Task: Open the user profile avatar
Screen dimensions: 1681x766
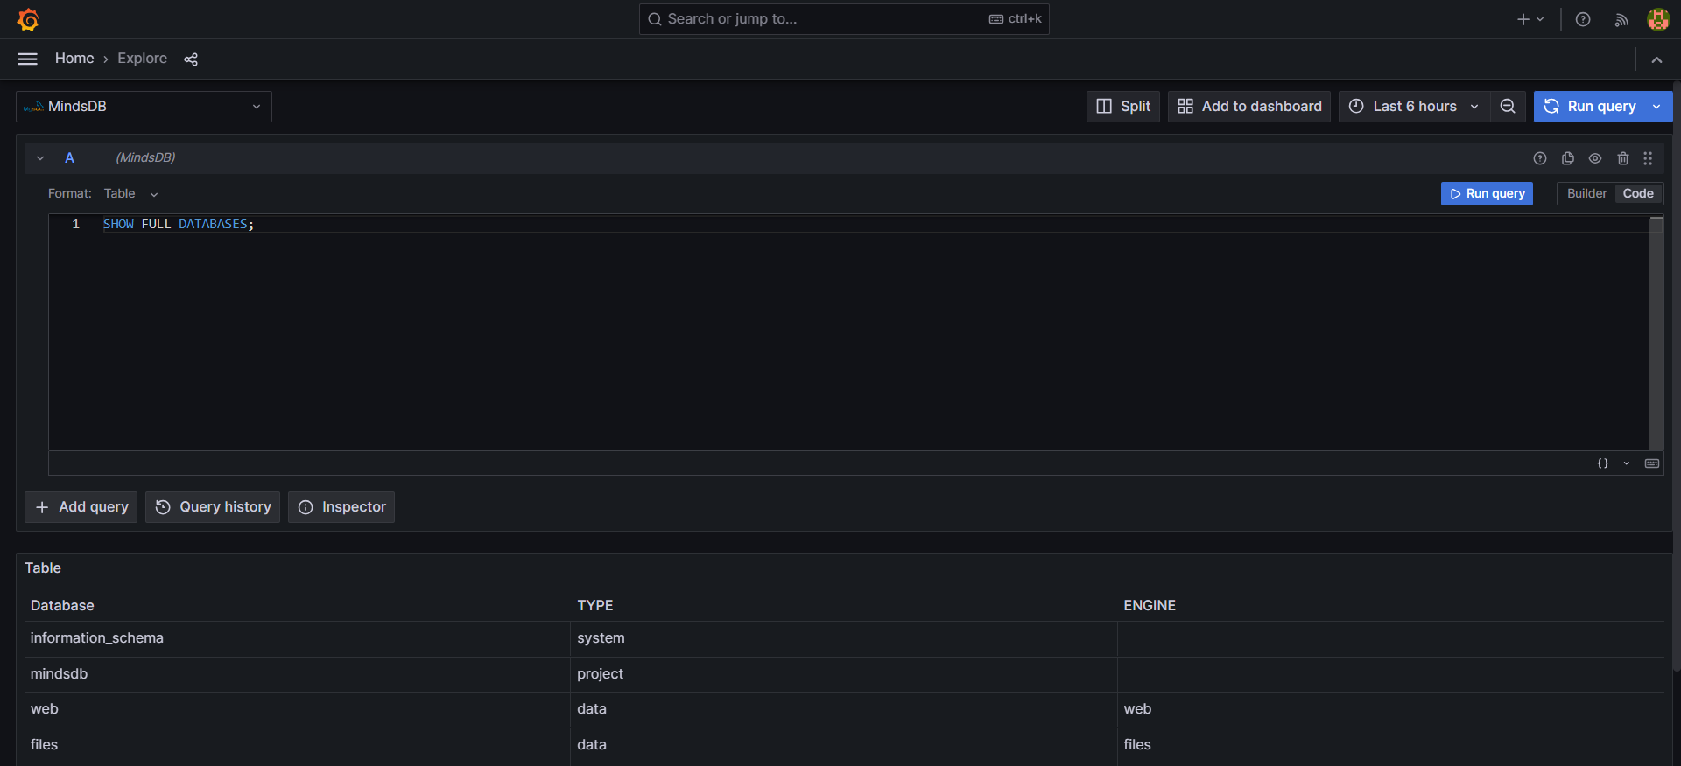Action: (x=1658, y=19)
